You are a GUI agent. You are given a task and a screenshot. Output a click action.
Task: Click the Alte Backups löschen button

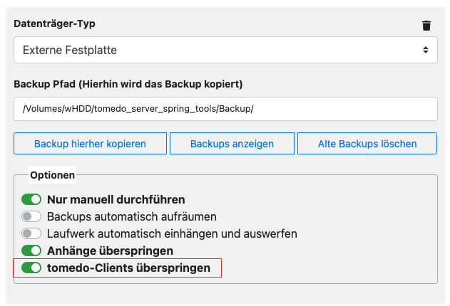point(367,144)
